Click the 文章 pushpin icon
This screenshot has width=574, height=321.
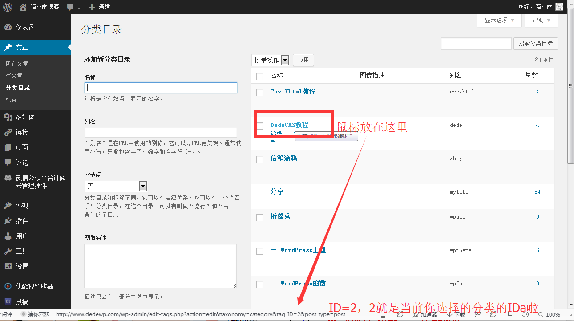coord(8,47)
